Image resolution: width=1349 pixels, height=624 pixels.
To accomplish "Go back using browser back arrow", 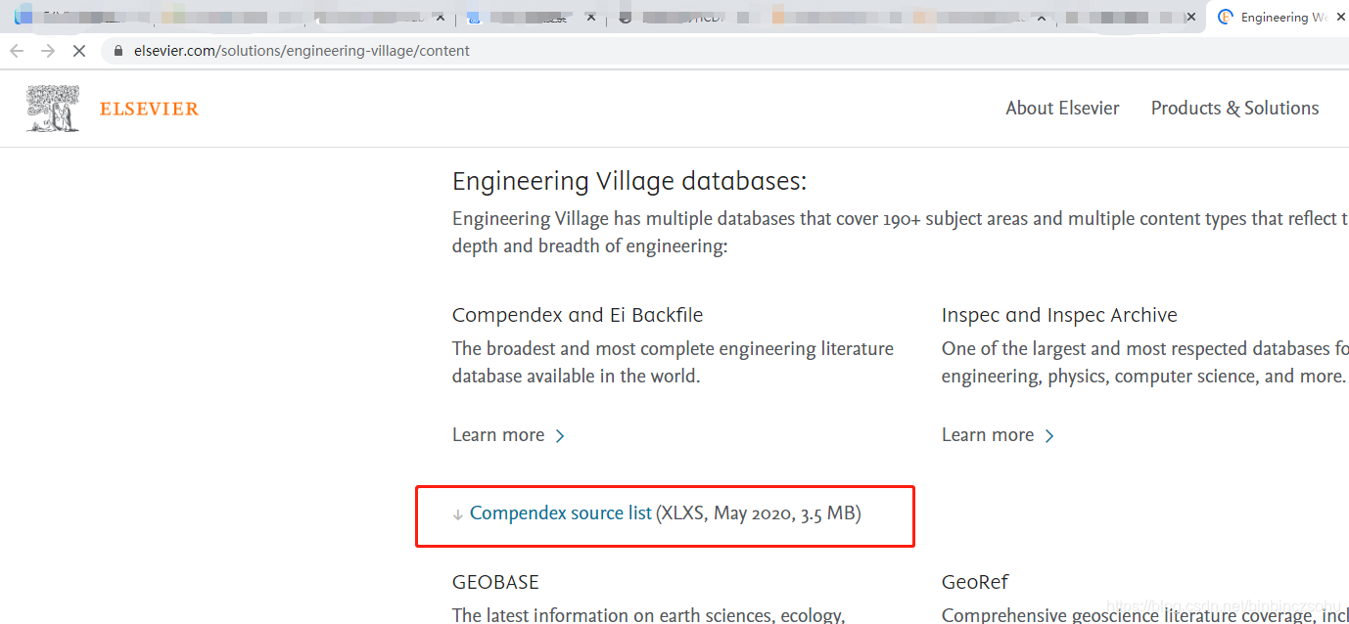I will point(17,51).
